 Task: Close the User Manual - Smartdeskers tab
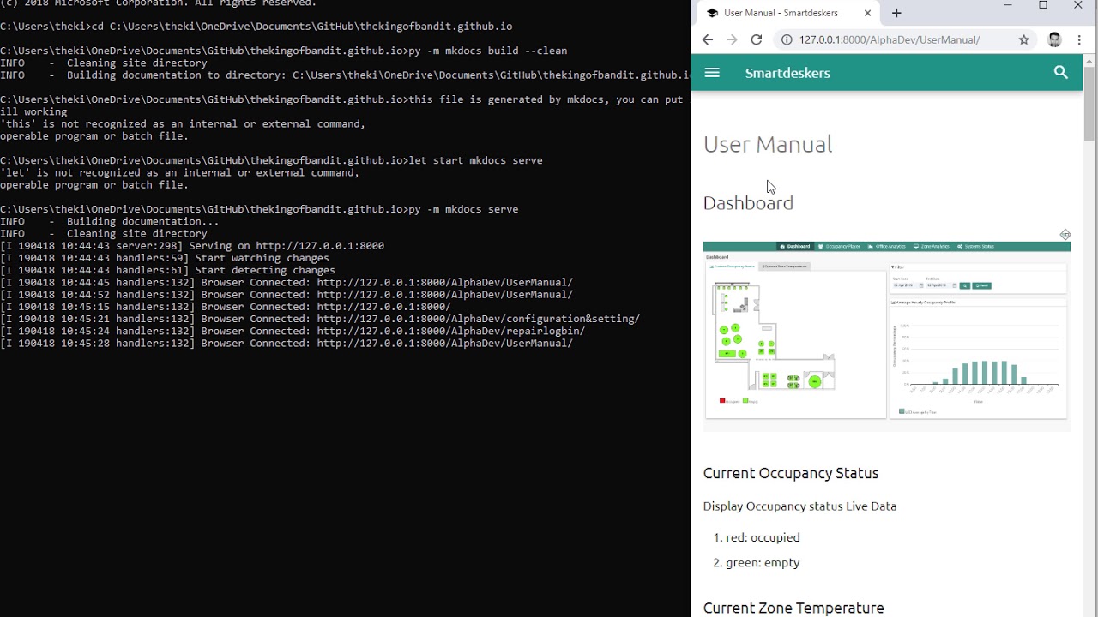pos(867,13)
